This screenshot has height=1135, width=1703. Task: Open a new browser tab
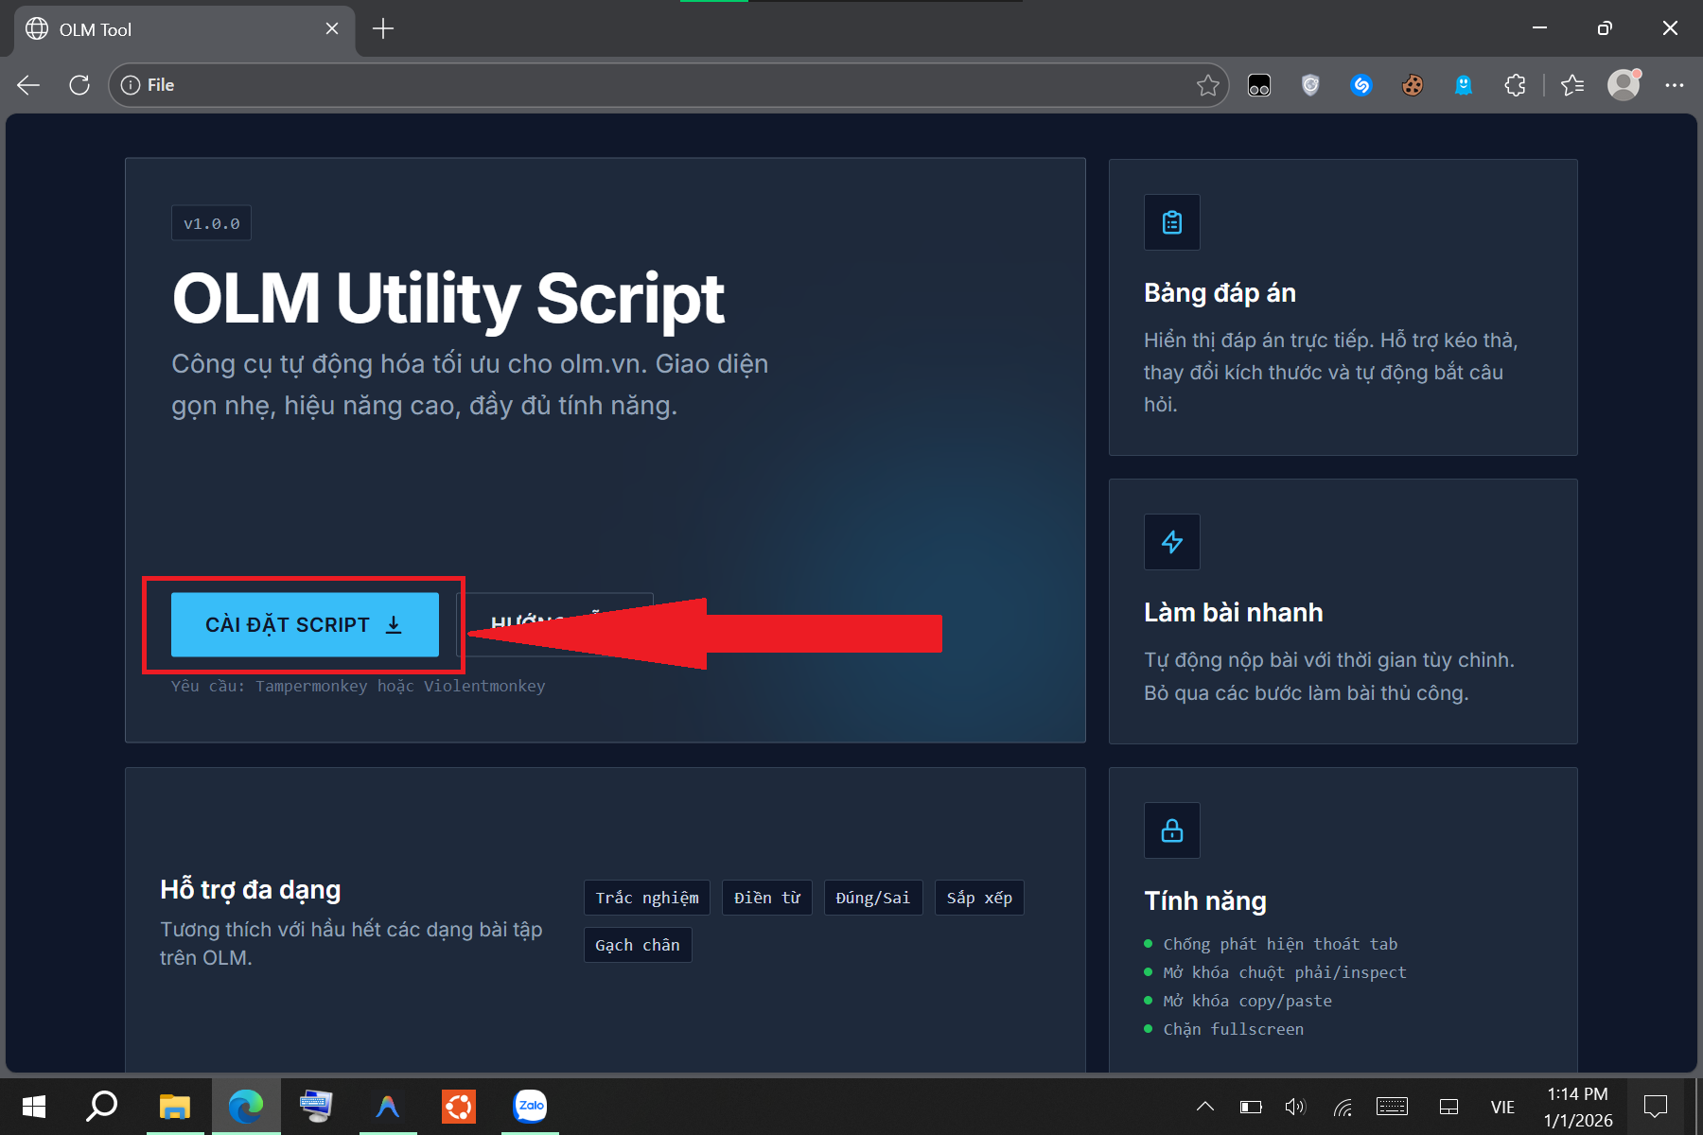click(383, 28)
